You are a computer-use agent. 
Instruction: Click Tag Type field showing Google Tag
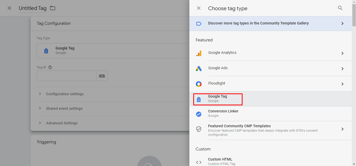[x=113, y=51]
